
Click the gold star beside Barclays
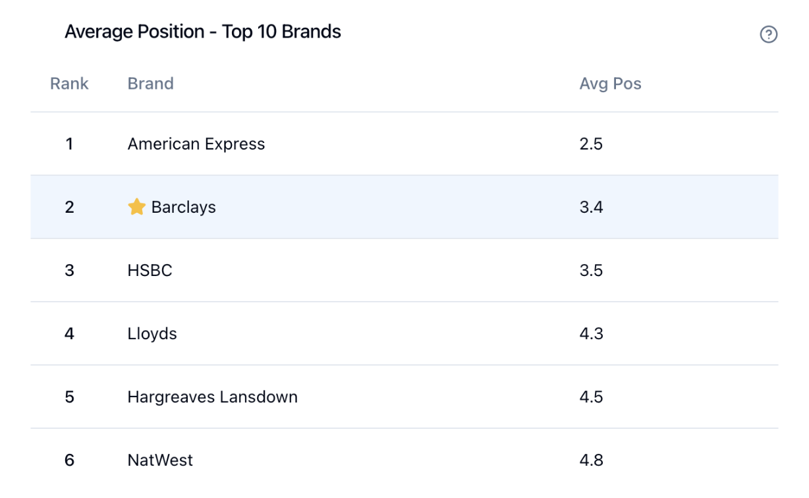click(x=136, y=207)
